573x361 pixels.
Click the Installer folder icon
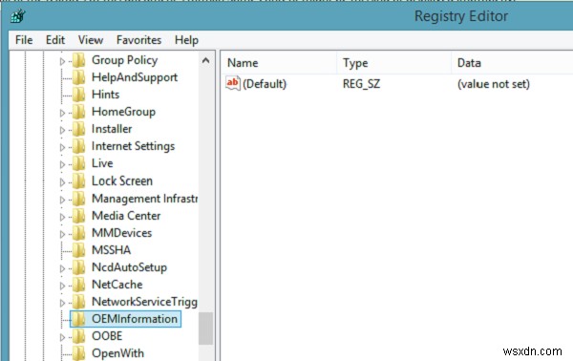click(x=78, y=129)
